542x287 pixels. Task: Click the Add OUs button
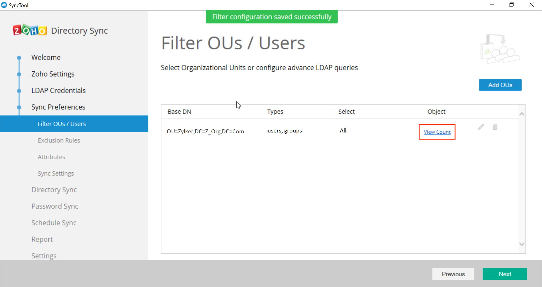[x=500, y=85]
